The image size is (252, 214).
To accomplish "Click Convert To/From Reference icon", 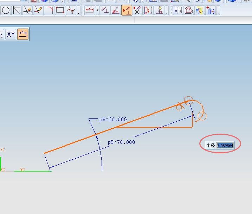I will tap(148, 11).
